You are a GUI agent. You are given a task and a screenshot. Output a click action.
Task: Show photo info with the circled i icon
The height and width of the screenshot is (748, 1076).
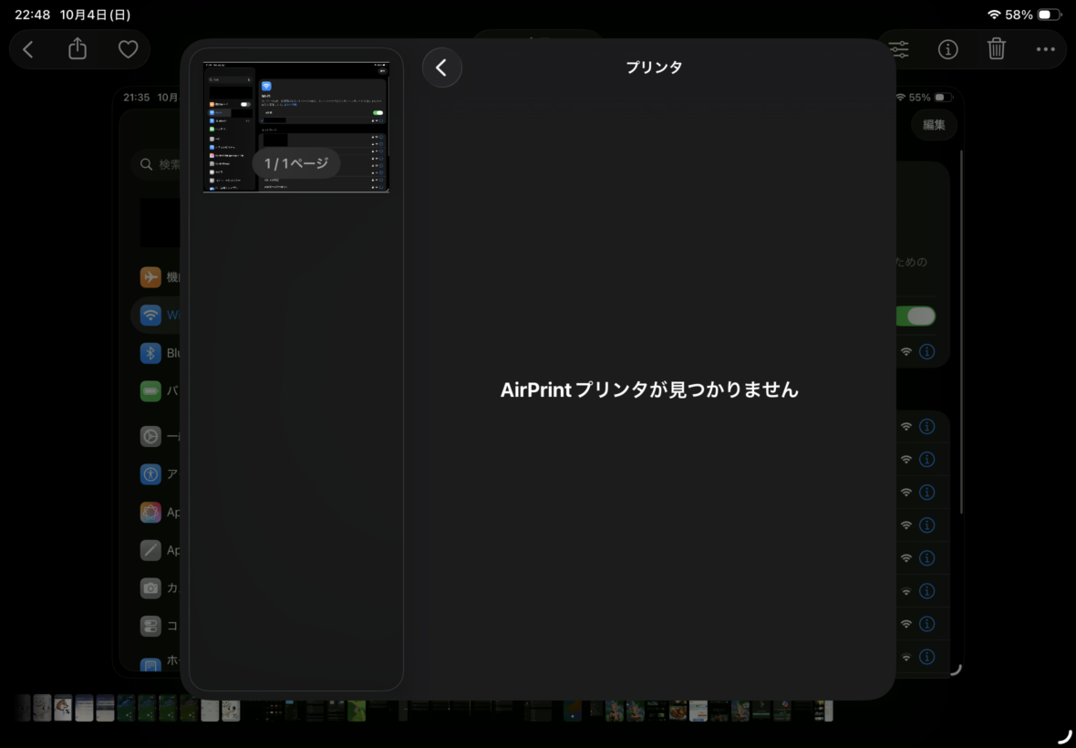[947, 49]
